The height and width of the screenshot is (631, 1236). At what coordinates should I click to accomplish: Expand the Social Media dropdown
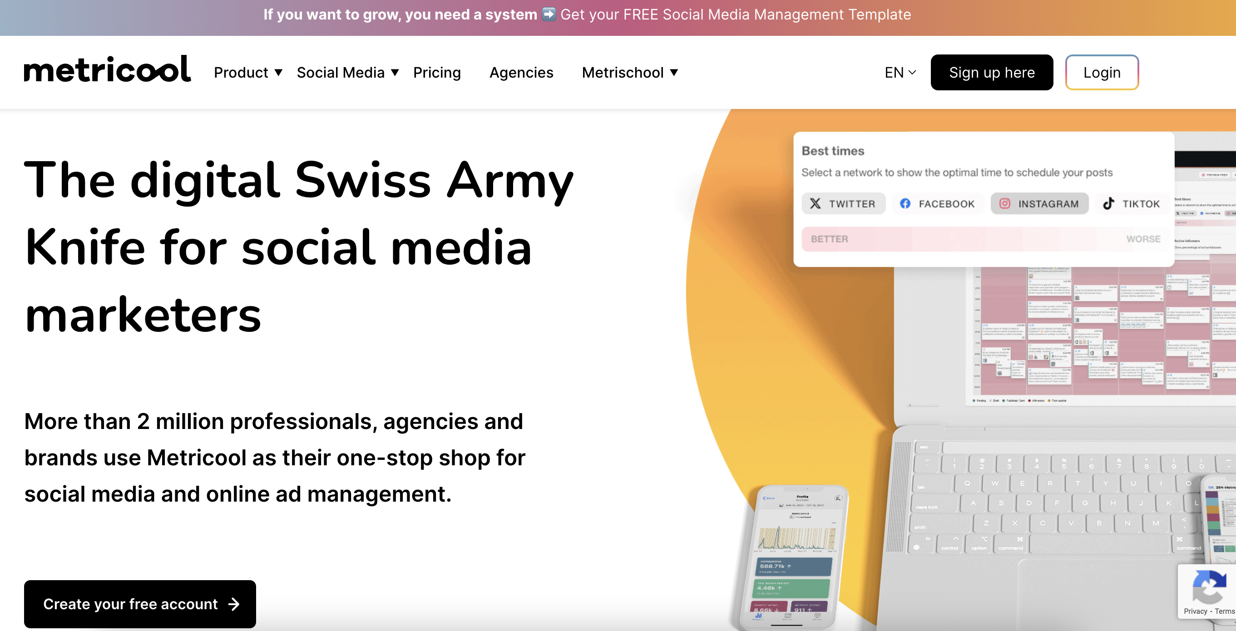tap(347, 73)
